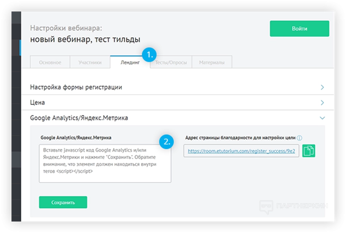
Task: Click the Настройки вебинара: heading
Action: tap(66, 28)
